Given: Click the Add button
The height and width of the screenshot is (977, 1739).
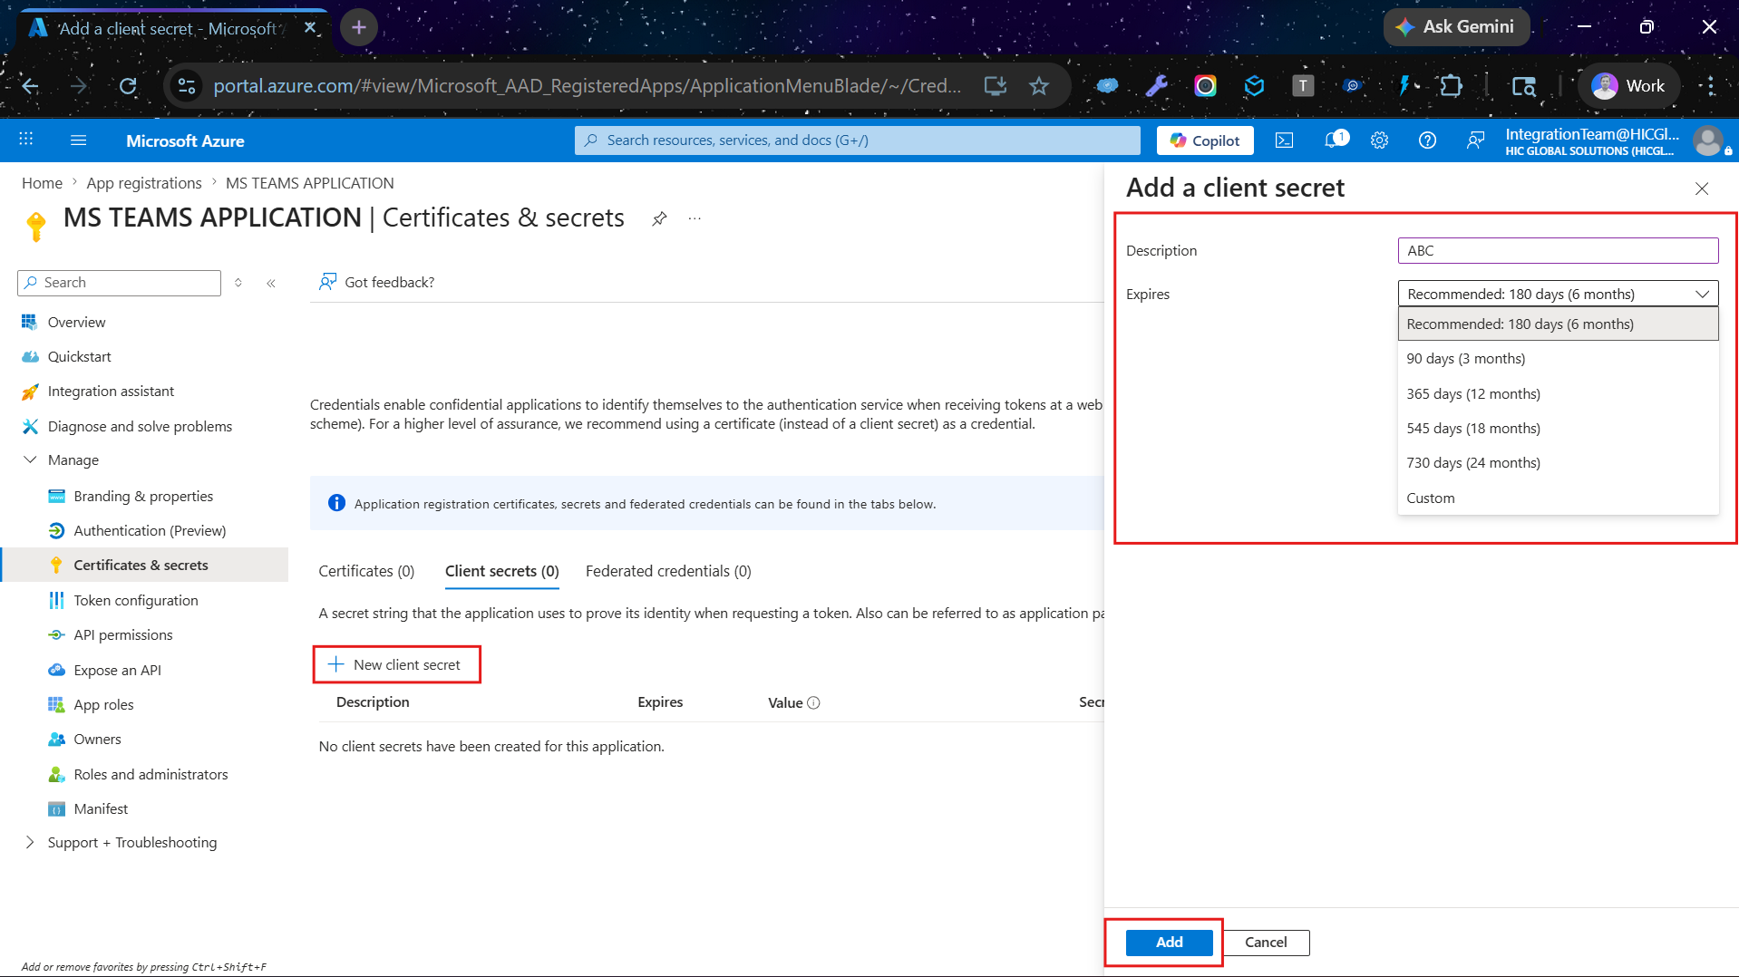Looking at the screenshot, I should tap(1169, 942).
